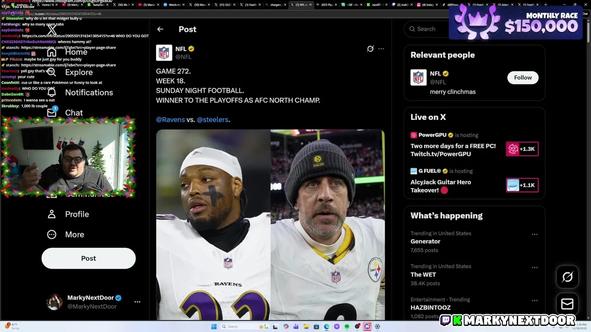591x332 pixels.
Task: Open File Explorer from the taskbar
Action: pyautogui.click(x=306, y=326)
